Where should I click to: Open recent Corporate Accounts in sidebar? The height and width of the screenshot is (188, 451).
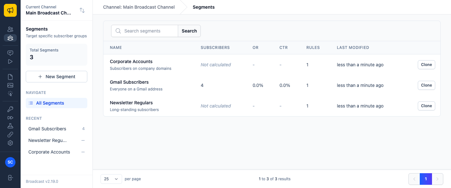pyautogui.click(x=56, y=152)
